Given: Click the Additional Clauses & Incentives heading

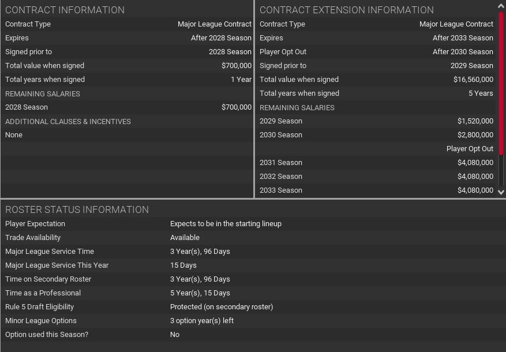Looking at the screenshot, I should click(x=68, y=121).
